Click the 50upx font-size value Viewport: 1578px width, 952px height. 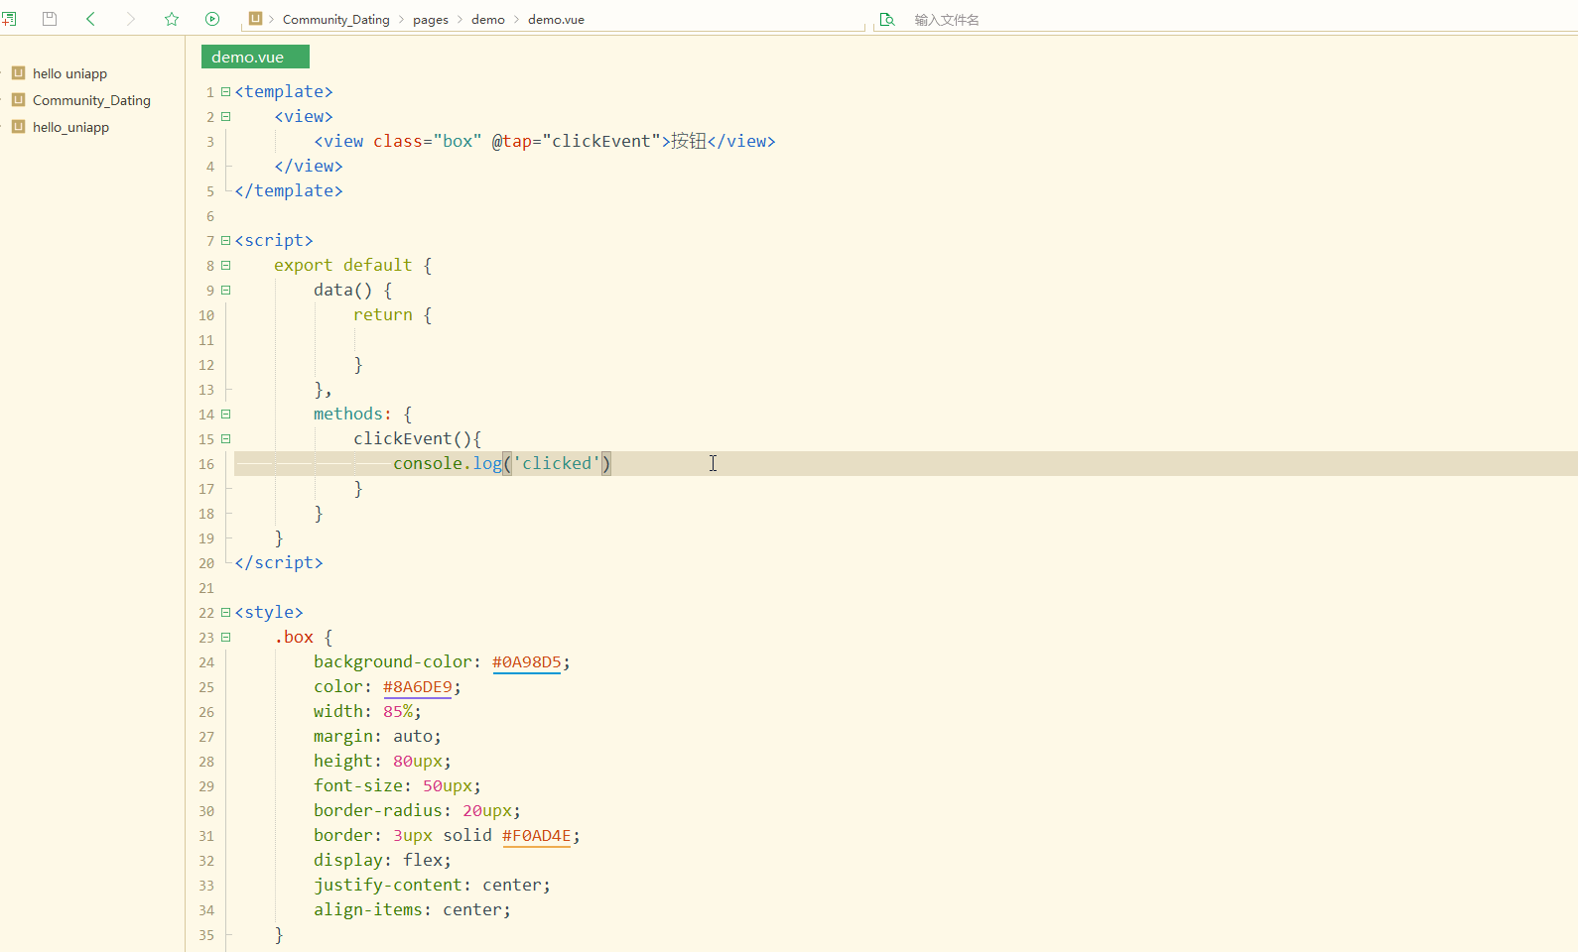tap(447, 785)
